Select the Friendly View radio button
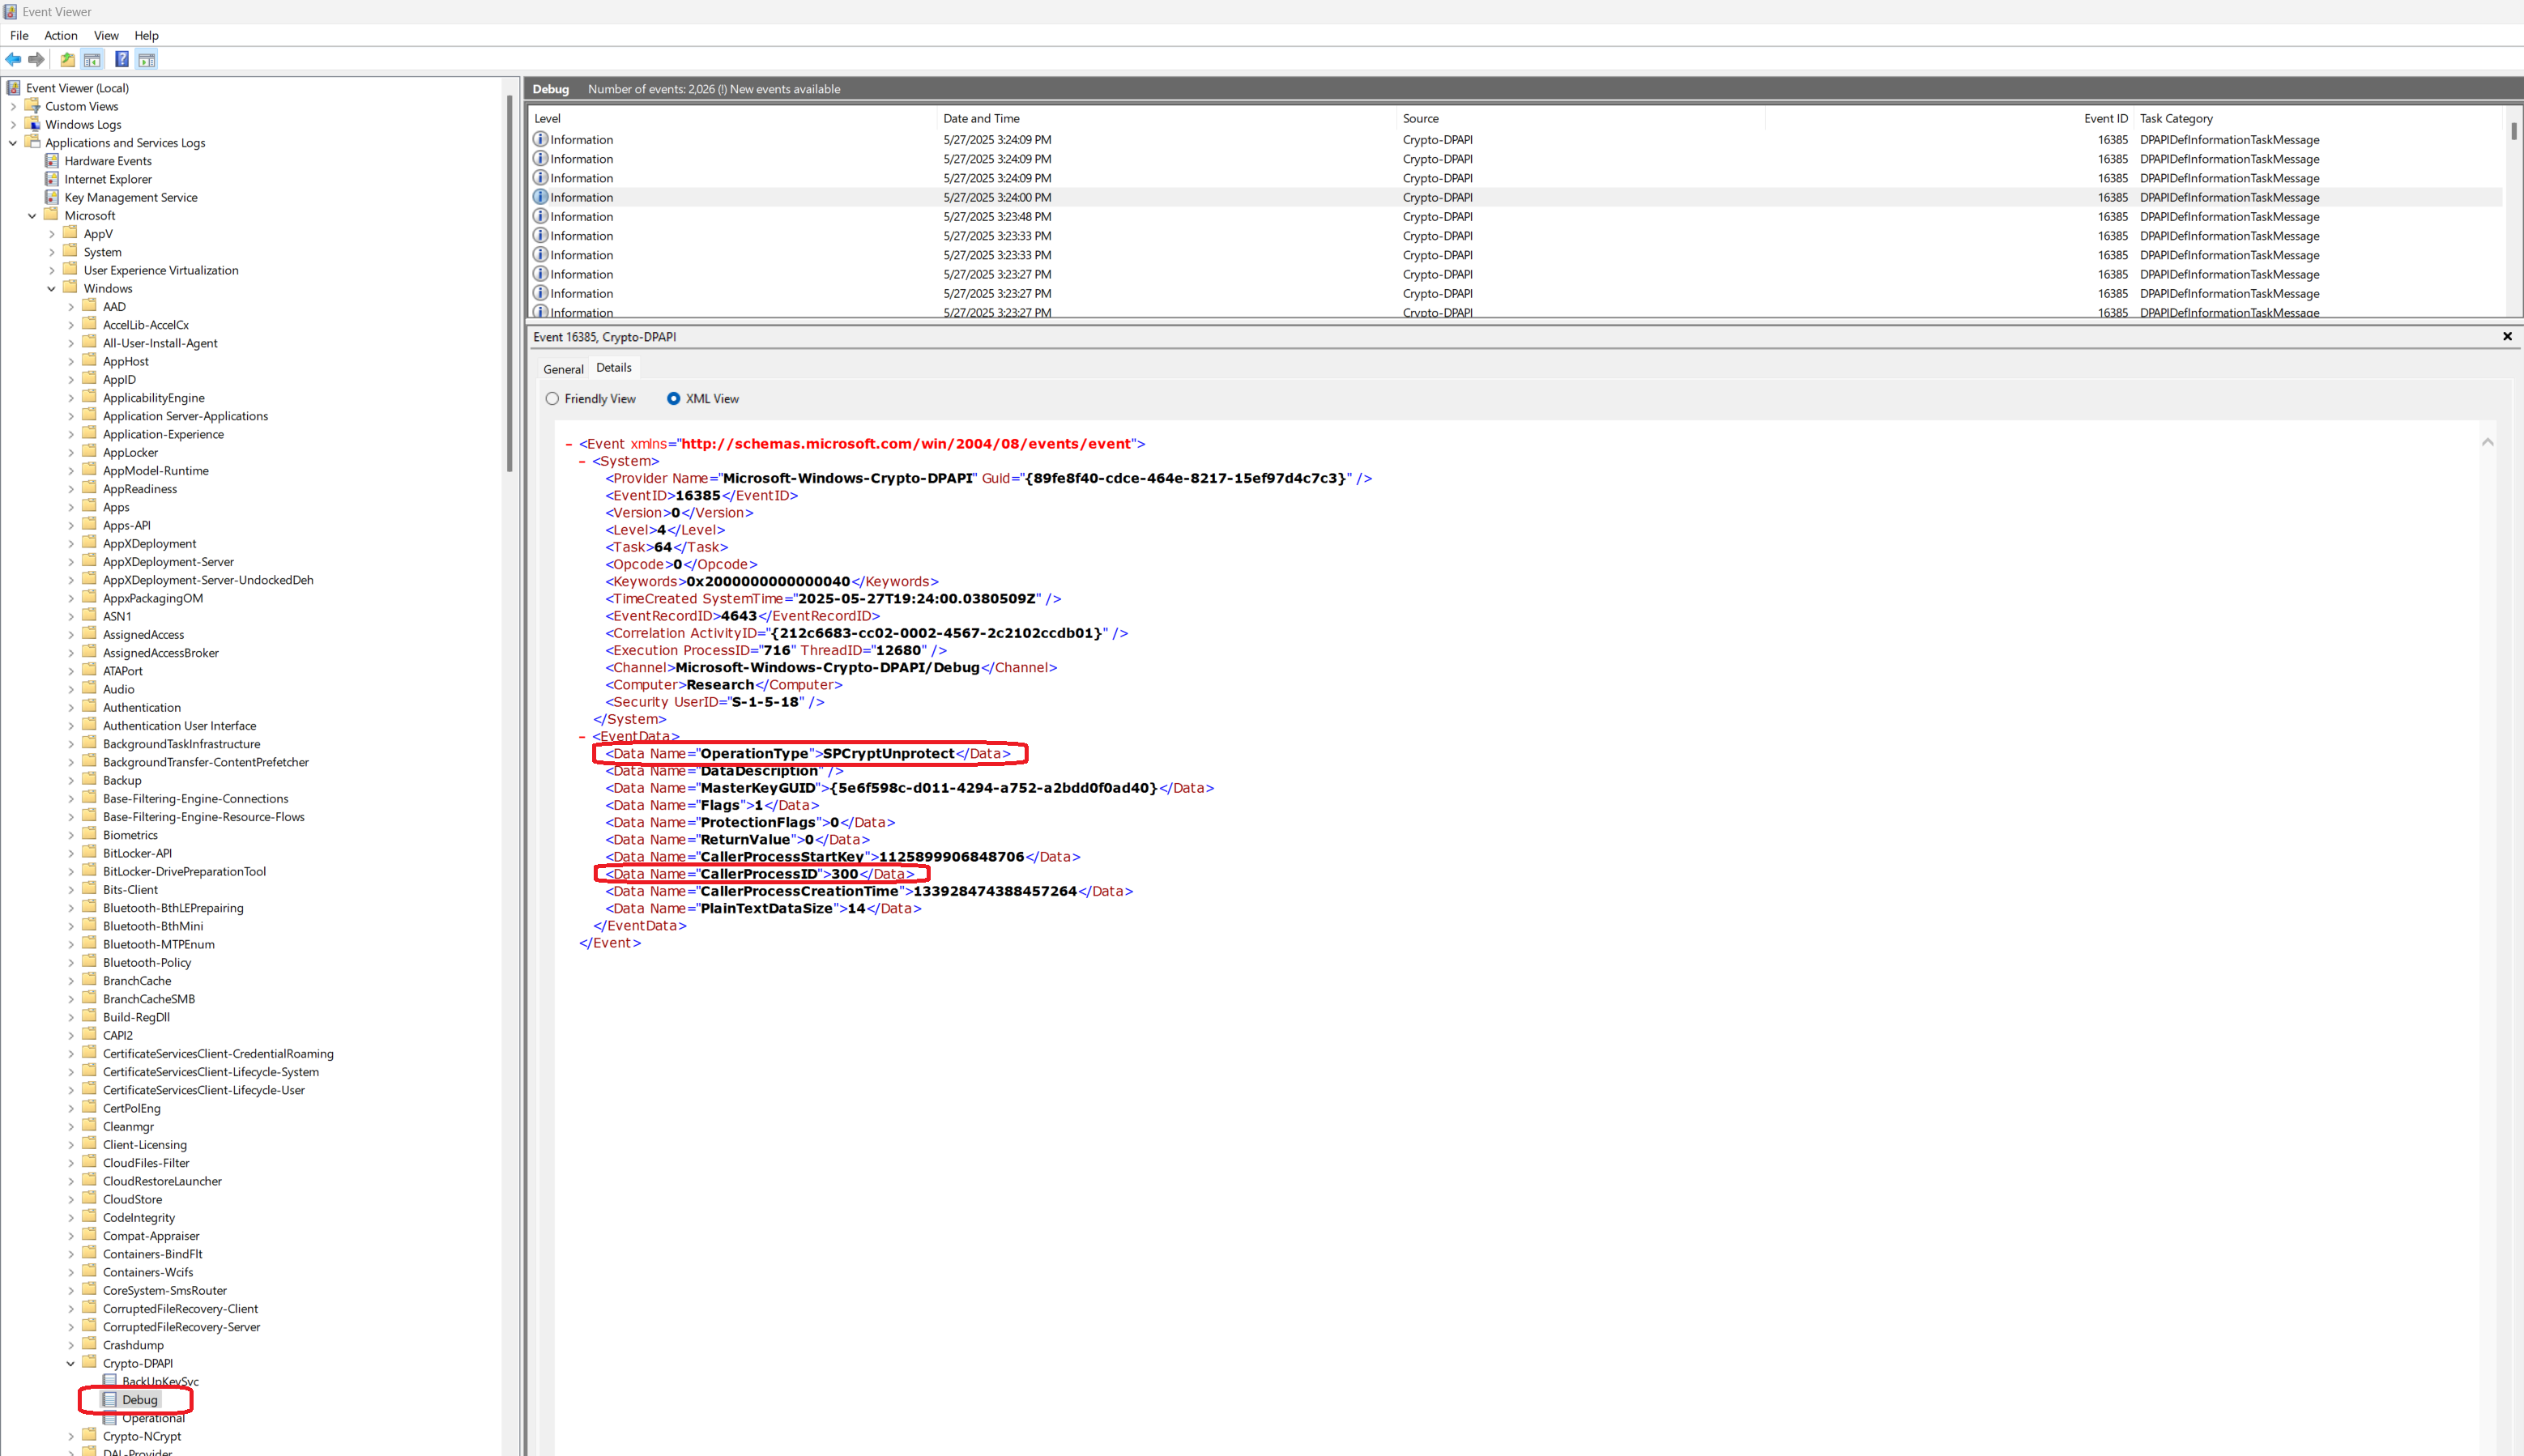This screenshot has height=1456, width=2524. pyautogui.click(x=552, y=399)
